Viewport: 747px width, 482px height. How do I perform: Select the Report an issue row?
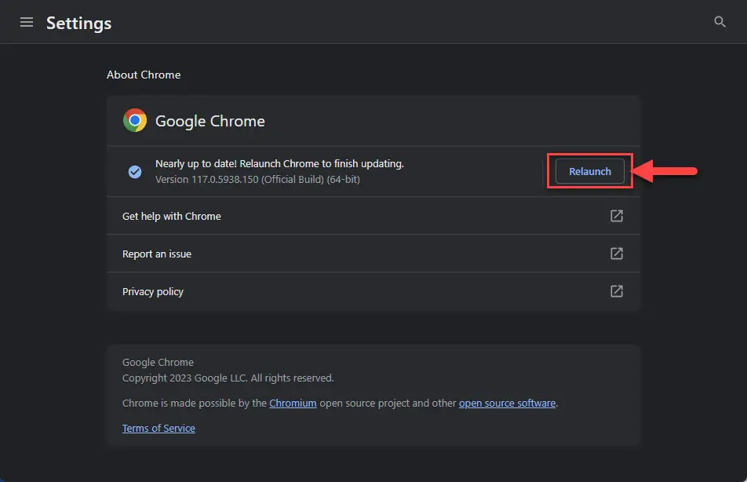pos(373,254)
